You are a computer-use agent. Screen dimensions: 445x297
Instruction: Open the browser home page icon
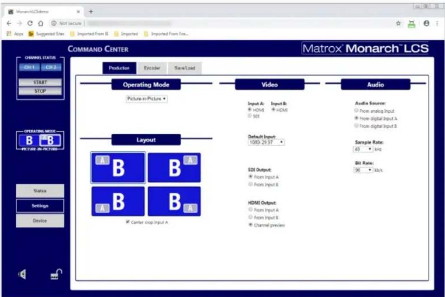pos(41,23)
